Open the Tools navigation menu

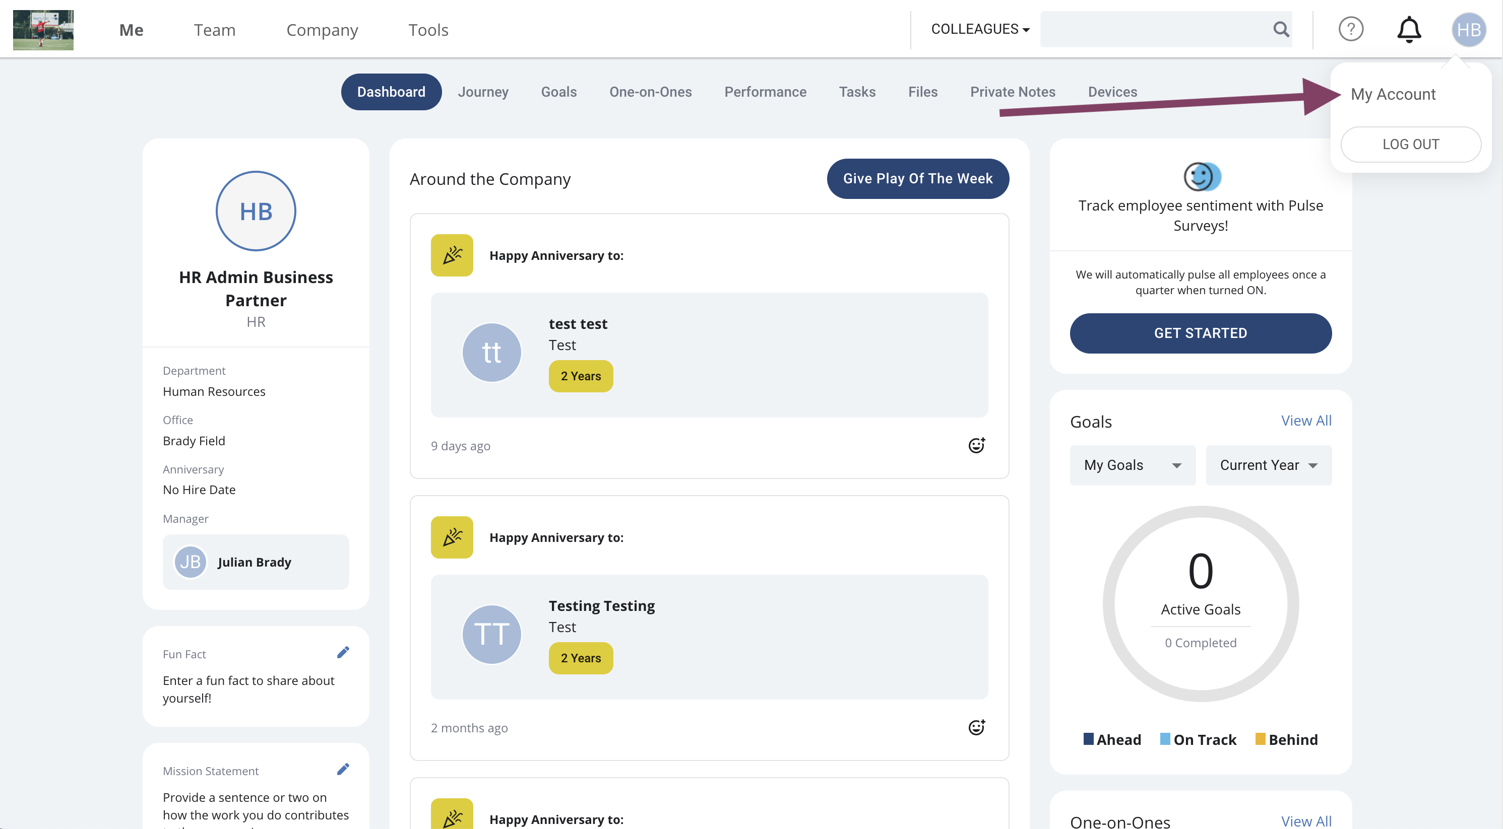[428, 30]
